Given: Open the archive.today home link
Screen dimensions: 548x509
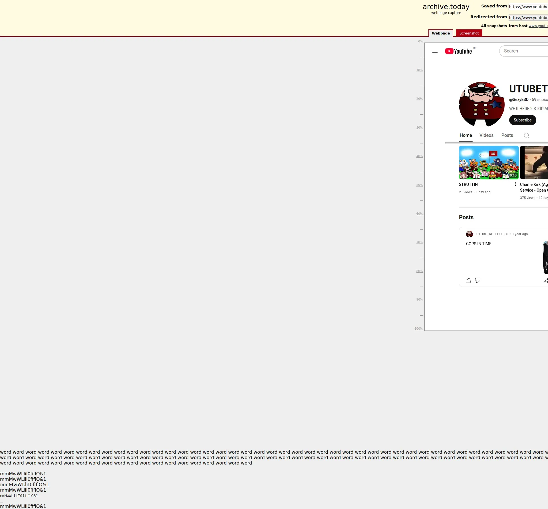Looking at the screenshot, I should coord(446,7).
